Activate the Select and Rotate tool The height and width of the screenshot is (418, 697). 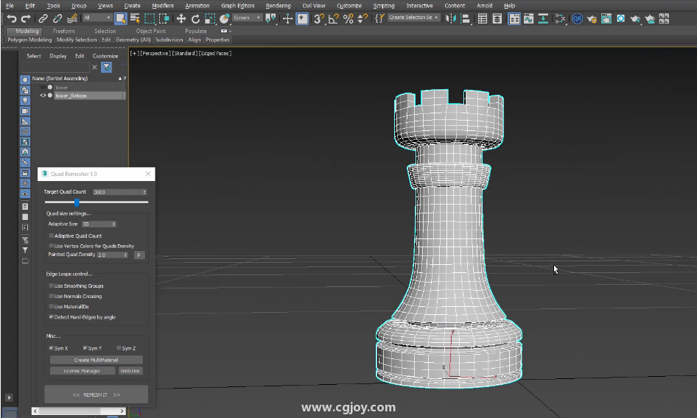point(195,18)
